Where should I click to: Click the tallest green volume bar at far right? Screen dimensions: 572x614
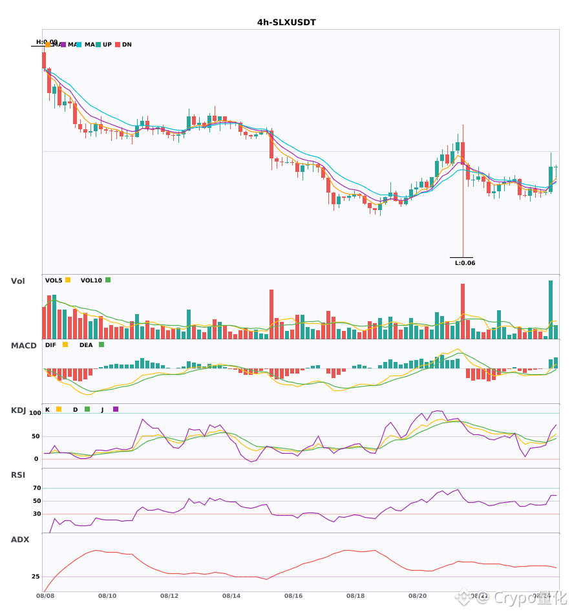pyautogui.click(x=551, y=310)
